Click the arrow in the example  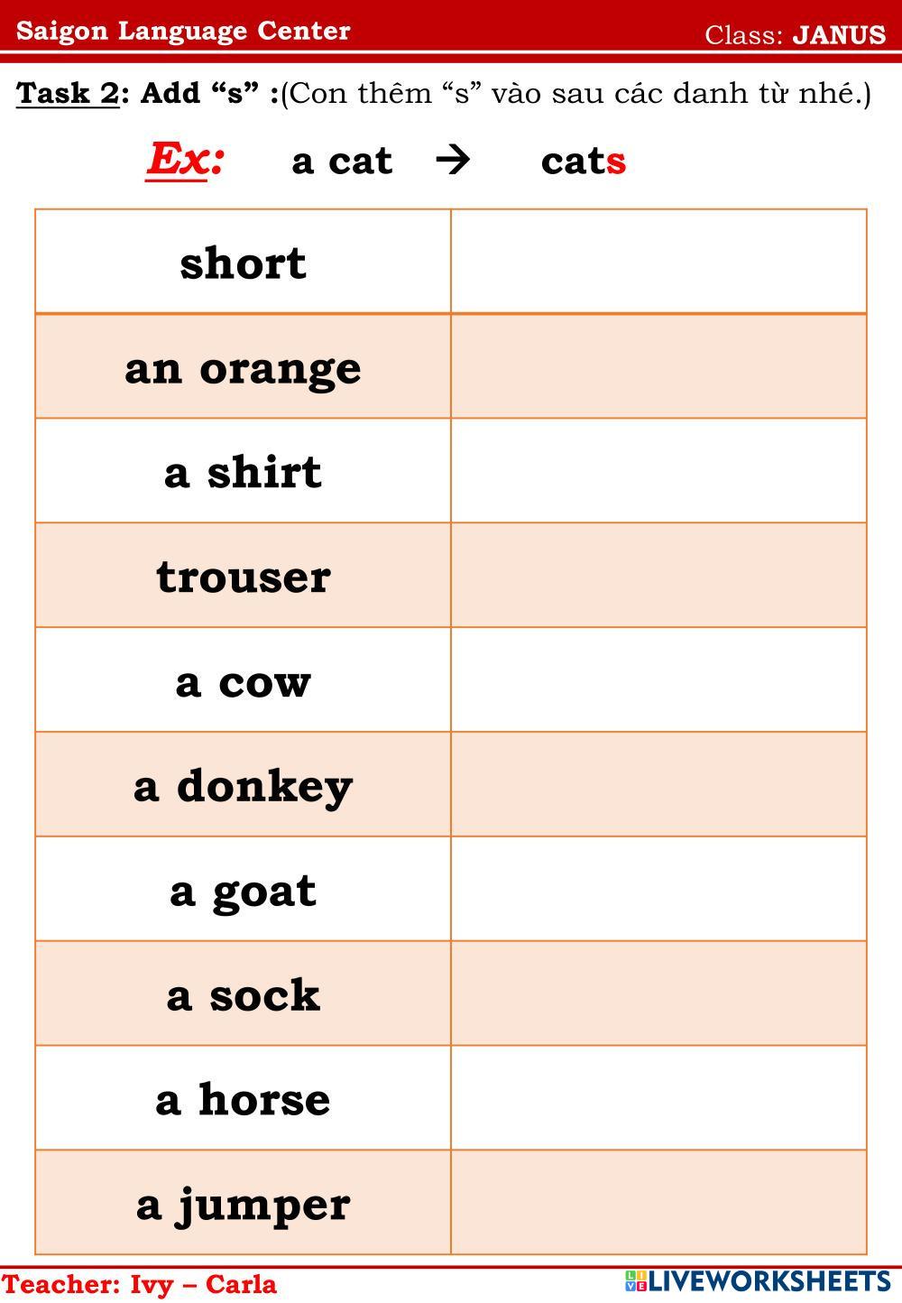click(x=452, y=161)
